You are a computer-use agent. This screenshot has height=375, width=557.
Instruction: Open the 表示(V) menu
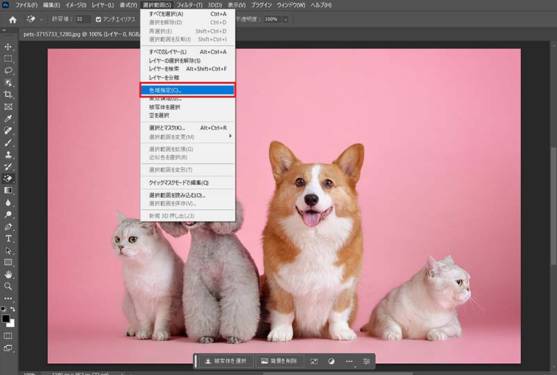237,5
